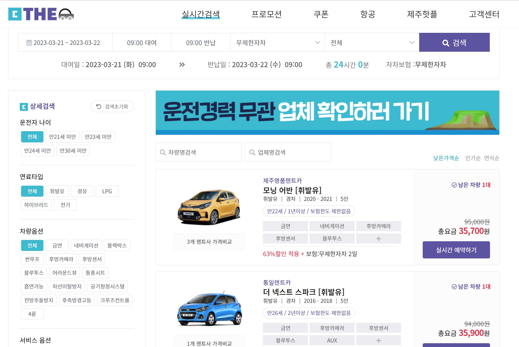Open the 무제한자차 insurance dropdown
The width and height of the screenshot is (519, 347).
pos(278,42)
